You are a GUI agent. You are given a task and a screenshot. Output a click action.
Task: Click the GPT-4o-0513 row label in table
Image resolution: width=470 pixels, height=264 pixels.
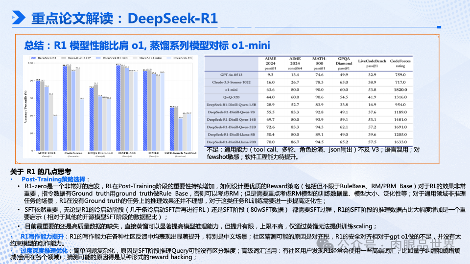point(231,75)
